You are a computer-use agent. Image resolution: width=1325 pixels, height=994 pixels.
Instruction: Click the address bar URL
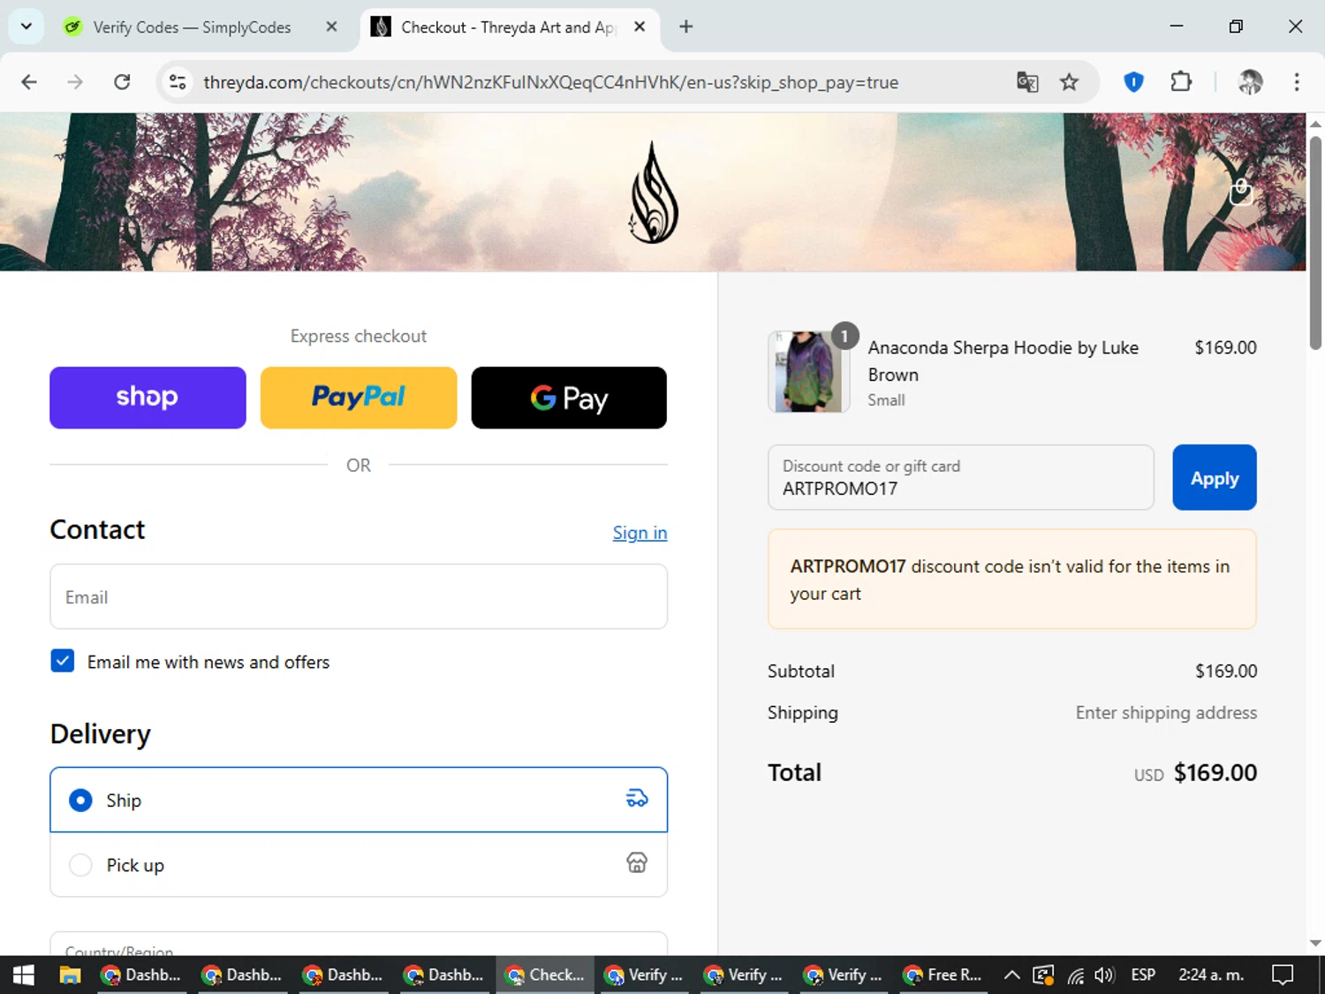click(x=550, y=82)
